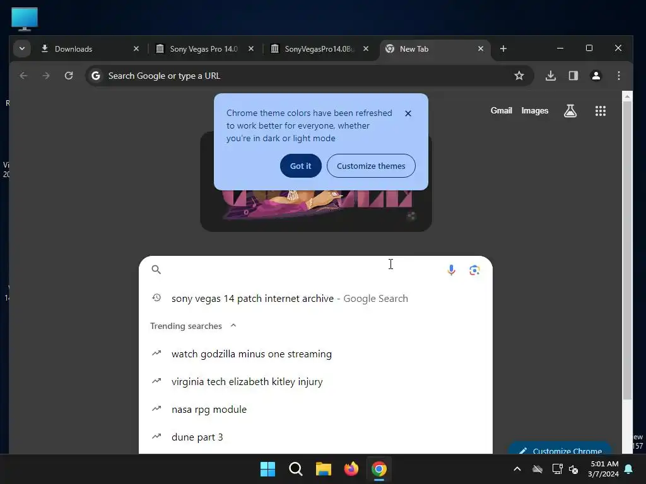
Task: Show hidden system tray icons
Action: click(x=517, y=469)
